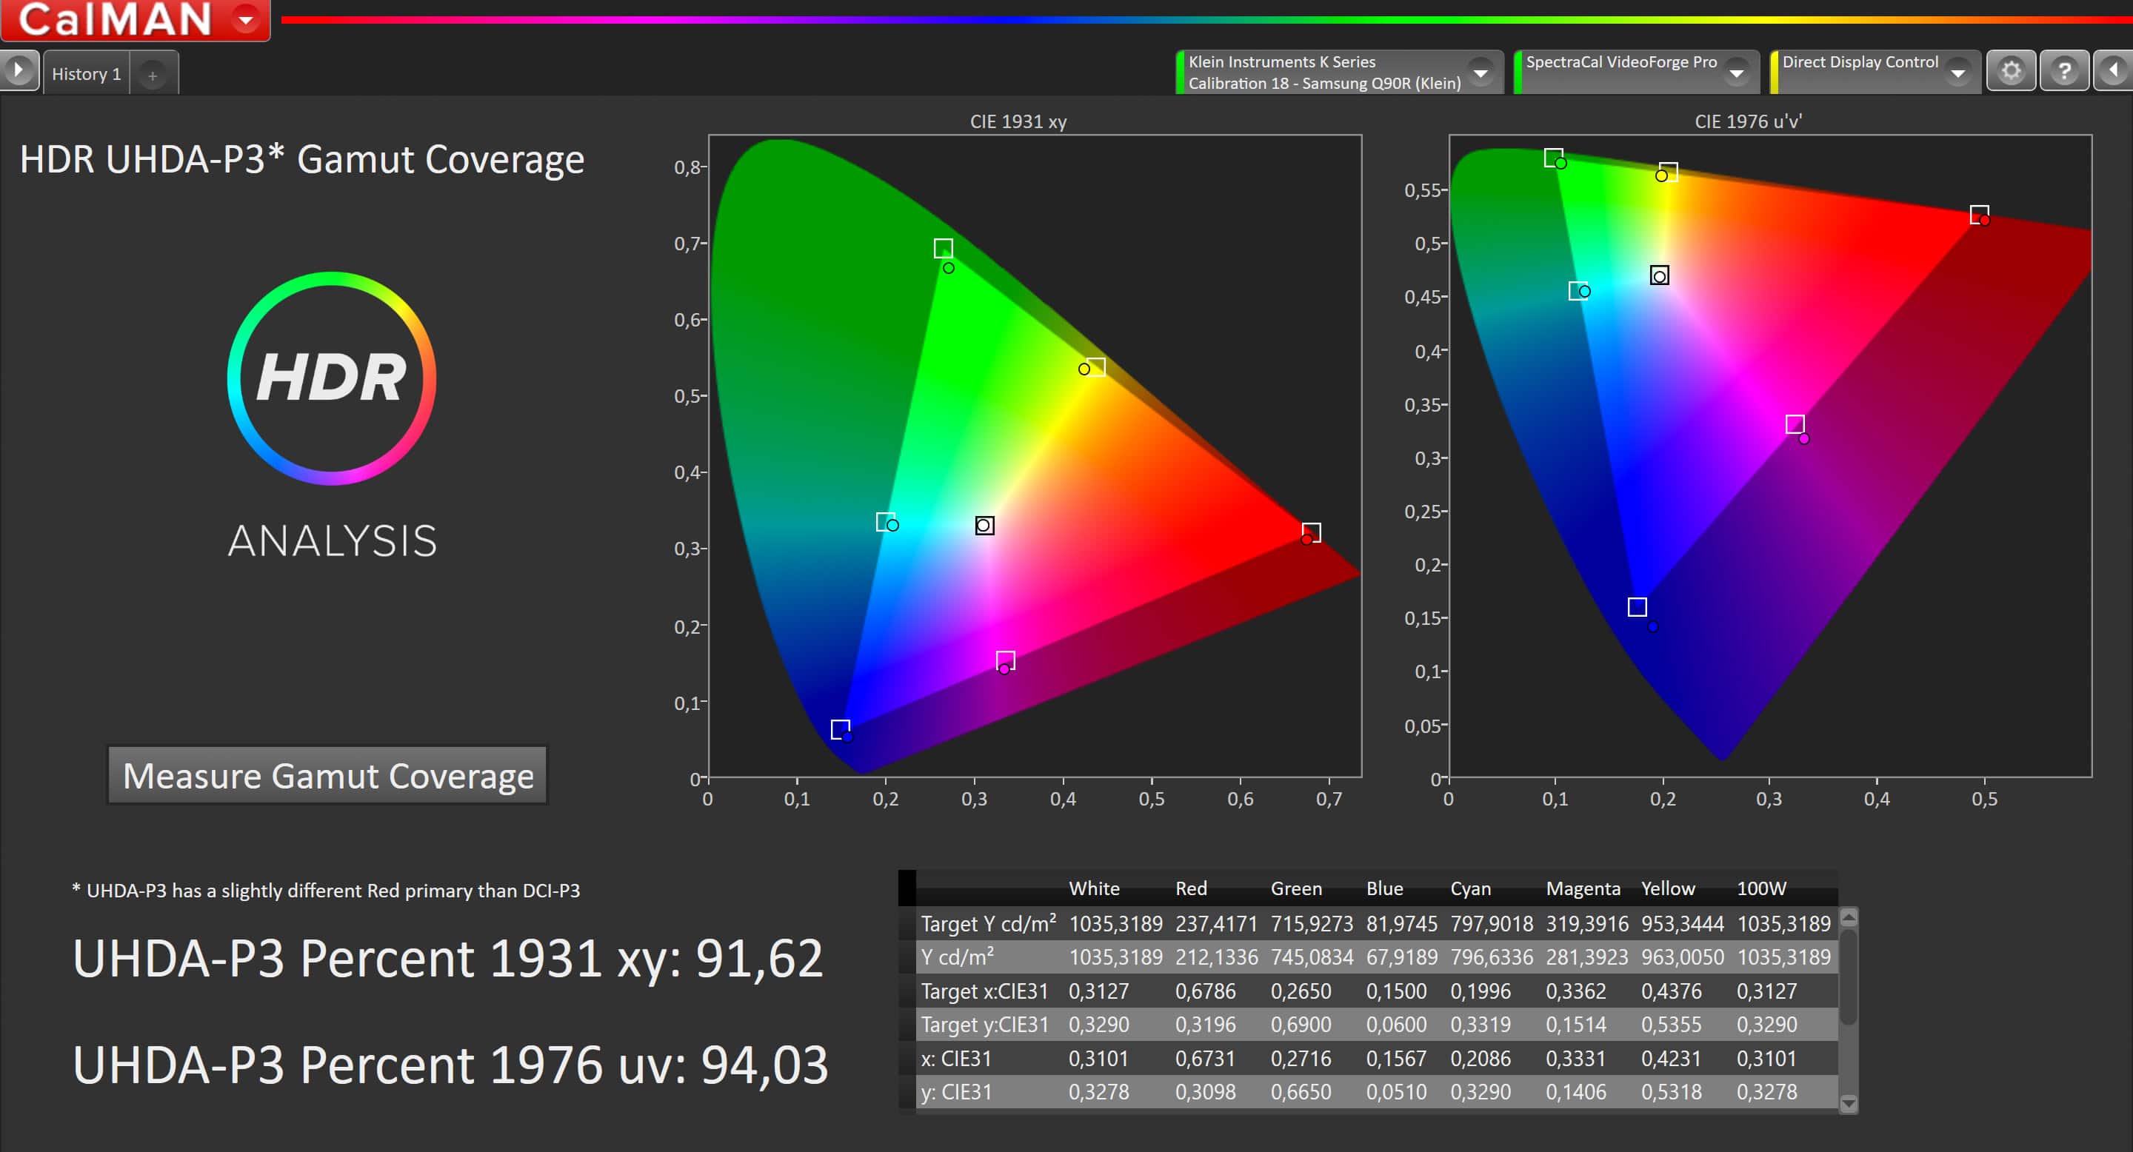The width and height of the screenshot is (2133, 1152).
Task: Click the blue target square in CIE 1976 chart
Action: click(1637, 606)
